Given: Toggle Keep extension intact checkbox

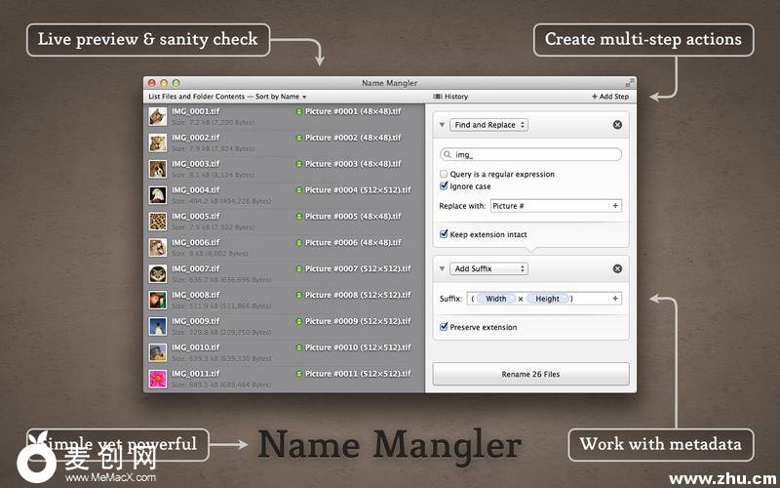Looking at the screenshot, I should click(x=444, y=234).
